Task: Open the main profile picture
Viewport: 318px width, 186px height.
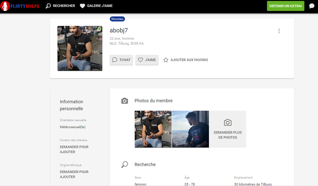Action: tap(80, 48)
